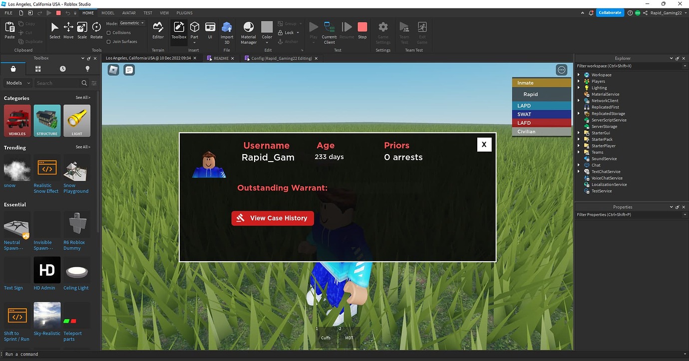Viewport: 689px width, 361px height.
Task: Toggle the Lock tool
Action: coord(288,32)
